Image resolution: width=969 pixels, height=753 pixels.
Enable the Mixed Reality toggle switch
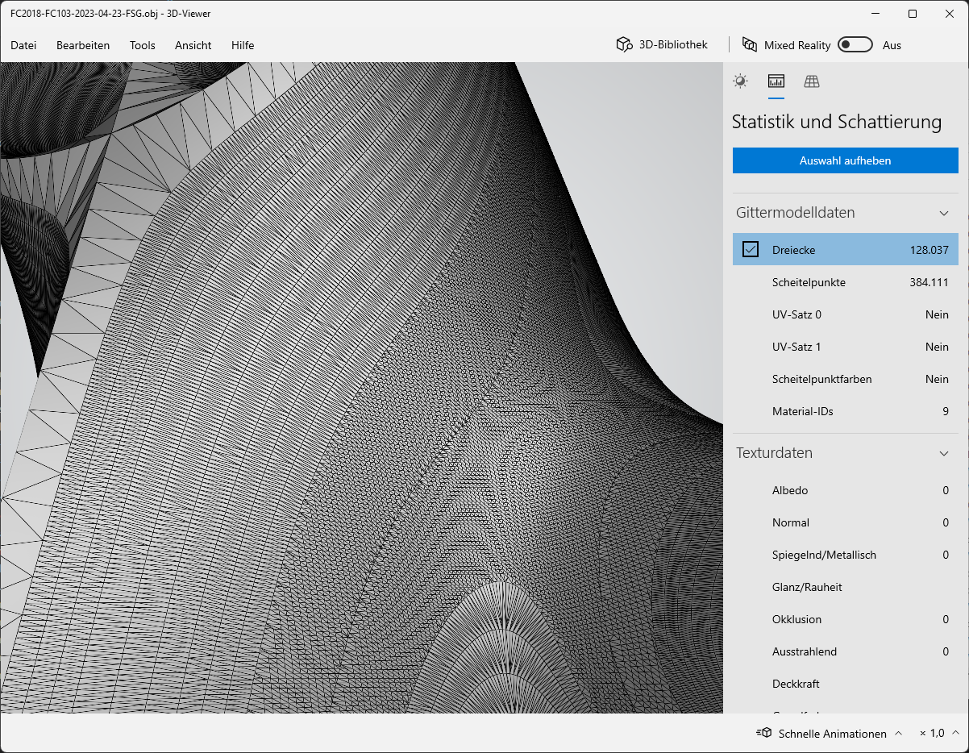pyautogui.click(x=855, y=44)
